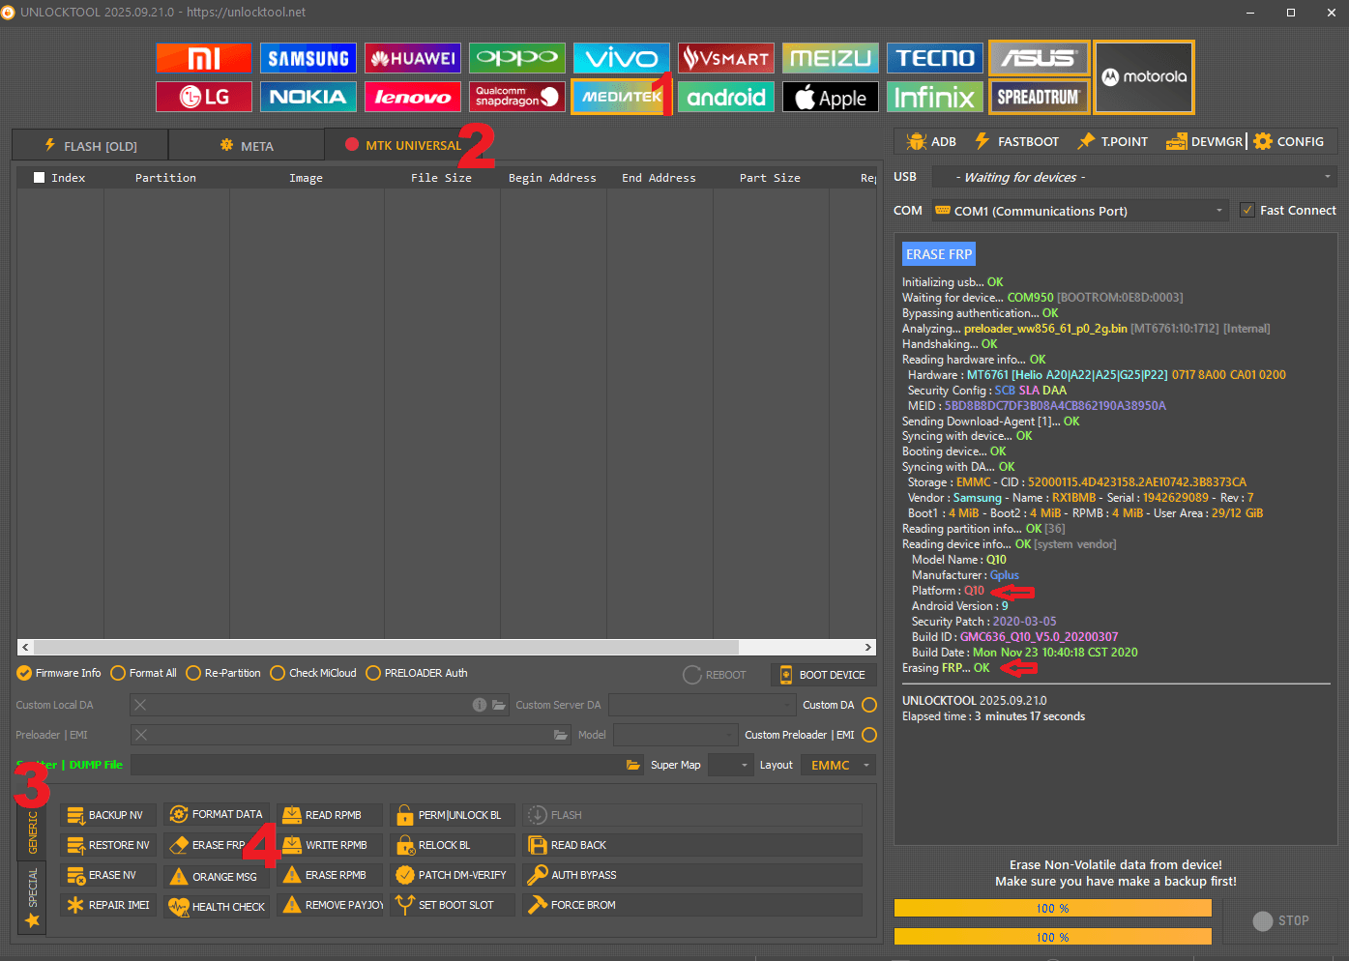
Task: Select the Samsung brand logo
Action: pyautogui.click(x=308, y=59)
